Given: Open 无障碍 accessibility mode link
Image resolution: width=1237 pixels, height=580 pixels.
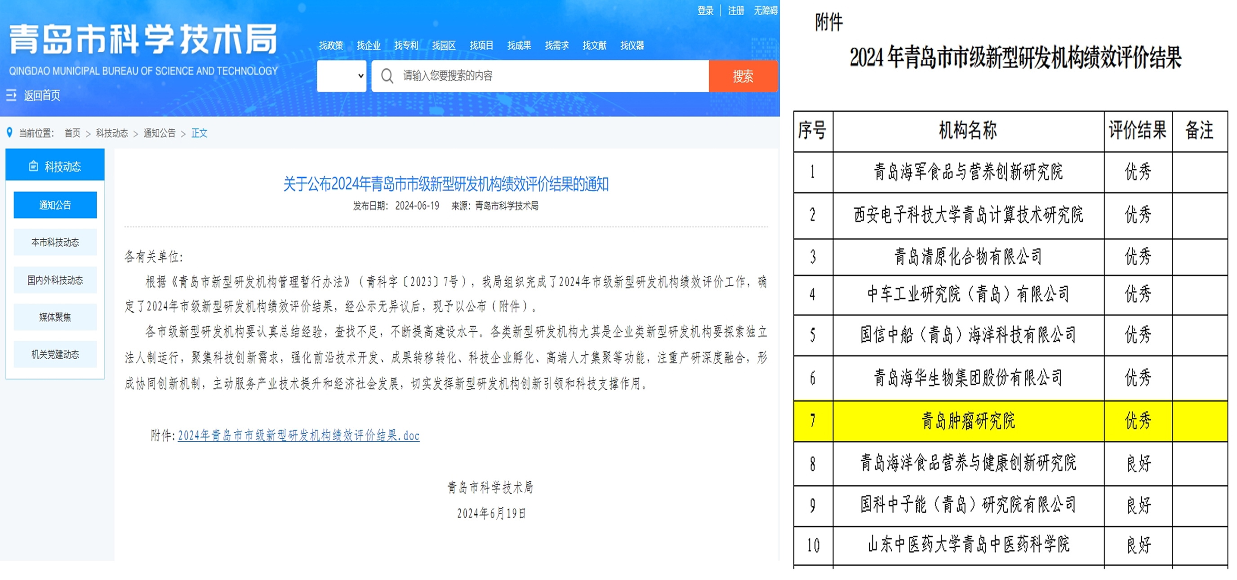Looking at the screenshot, I should click(x=765, y=11).
